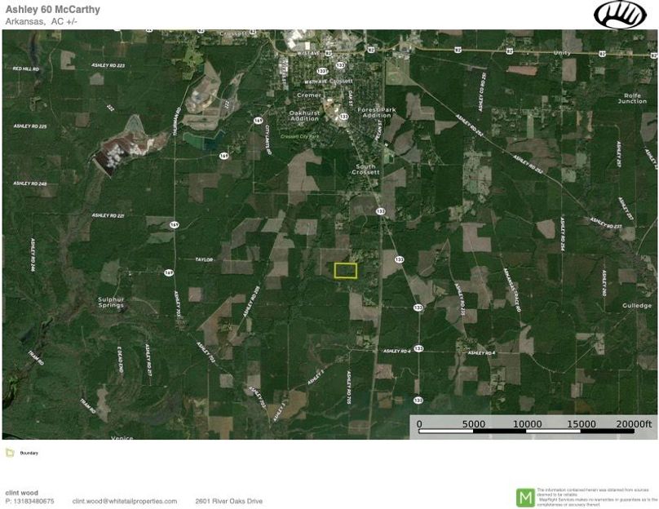Click the Ashley 60 McCarthy title
Image resolution: width=659 pixels, height=509 pixels.
click(x=51, y=10)
